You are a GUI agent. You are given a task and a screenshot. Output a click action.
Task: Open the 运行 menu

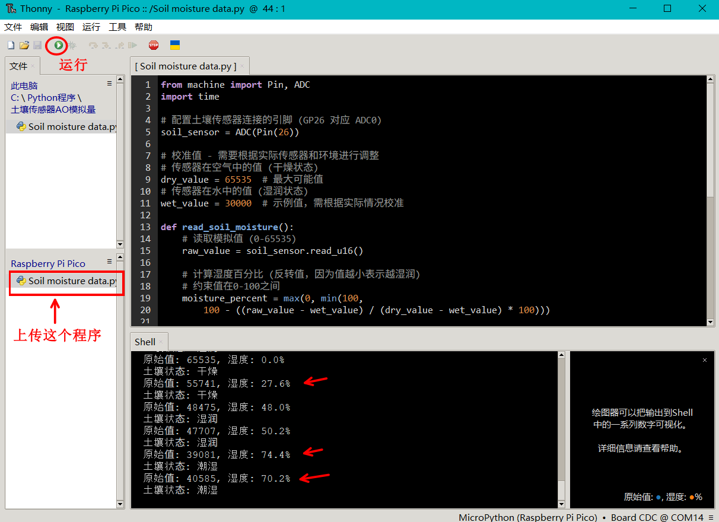pyautogui.click(x=91, y=27)
